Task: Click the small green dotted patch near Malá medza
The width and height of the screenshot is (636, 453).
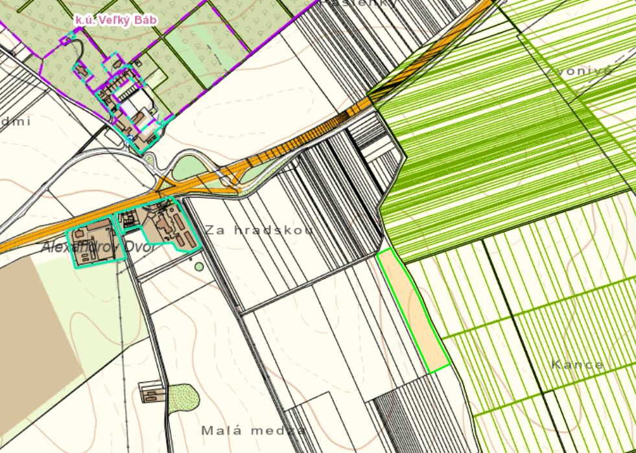Action: 184,397
